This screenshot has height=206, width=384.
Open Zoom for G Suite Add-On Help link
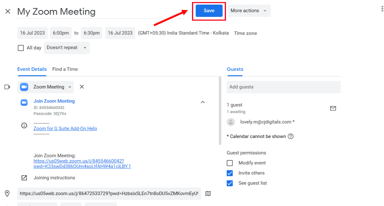click(x=65, y=128)
